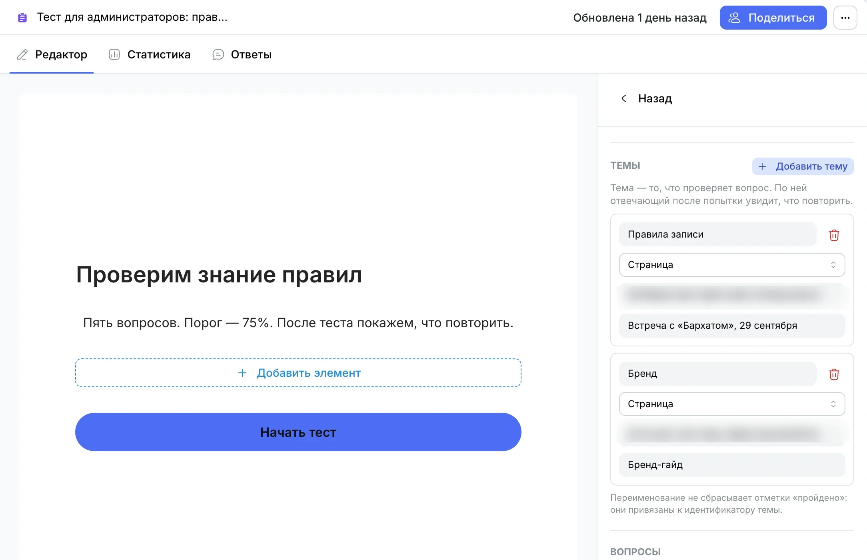Open Страница dropdown under Правила записи
The width and height of the screenshot is (867, 560).
coord(732,265)
